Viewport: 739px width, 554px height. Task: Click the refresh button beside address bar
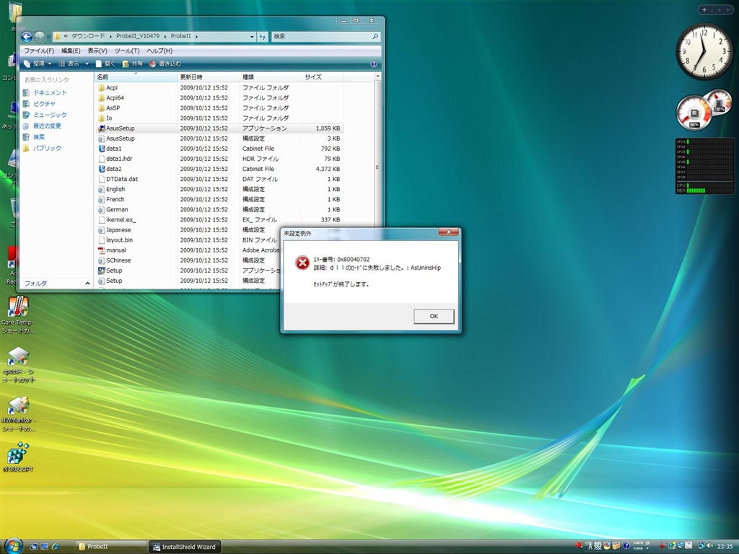click(x=263, y=36)
